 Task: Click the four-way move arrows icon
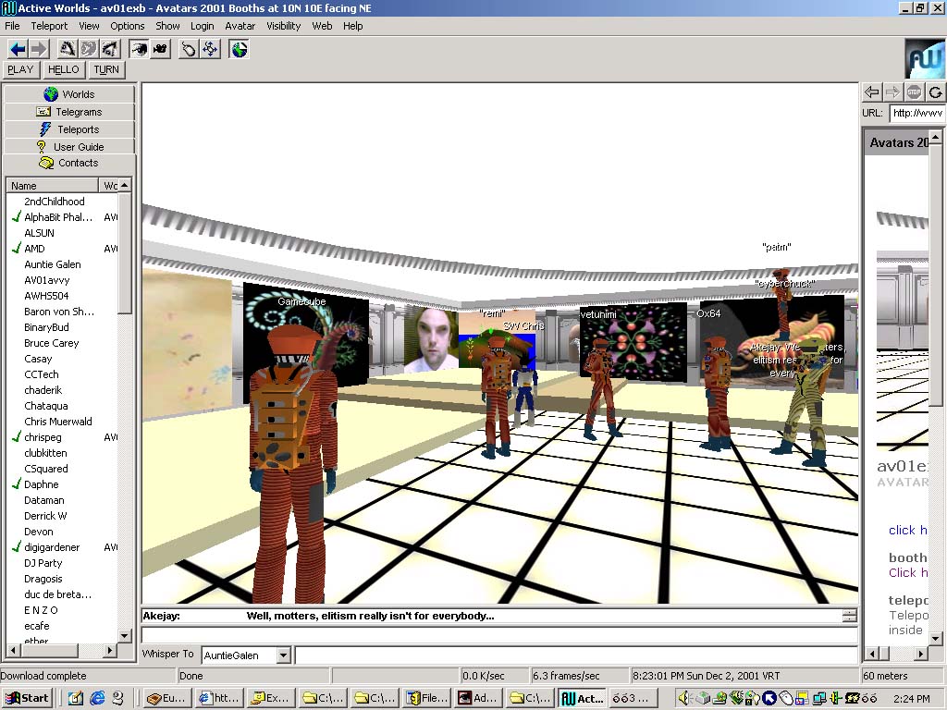pos(210,49)
